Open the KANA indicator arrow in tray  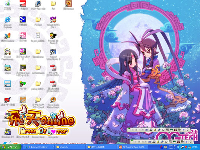175,148
